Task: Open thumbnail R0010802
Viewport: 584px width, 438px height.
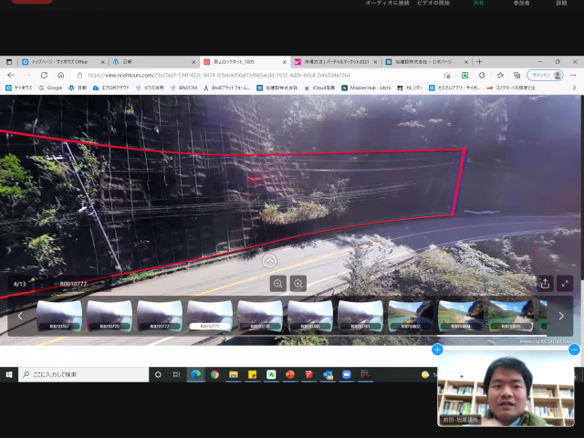Action: 411,316
